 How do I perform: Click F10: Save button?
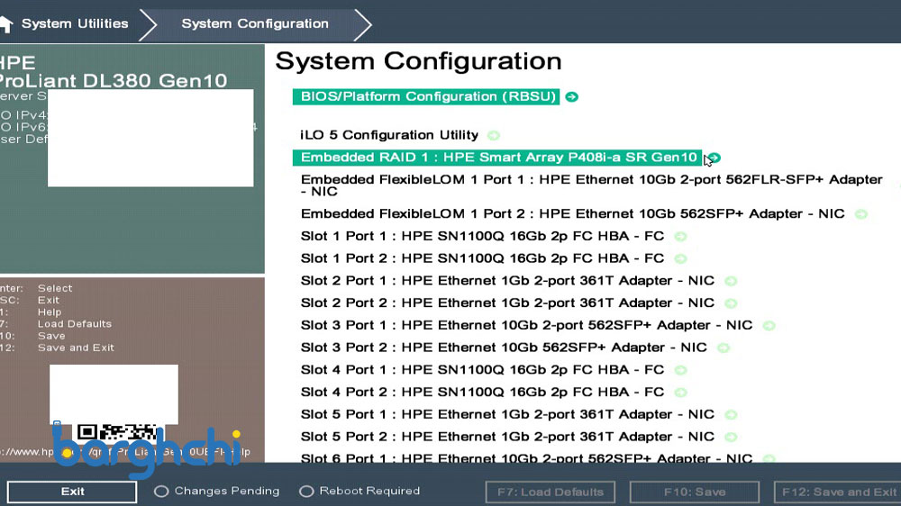tap(695, 492)
